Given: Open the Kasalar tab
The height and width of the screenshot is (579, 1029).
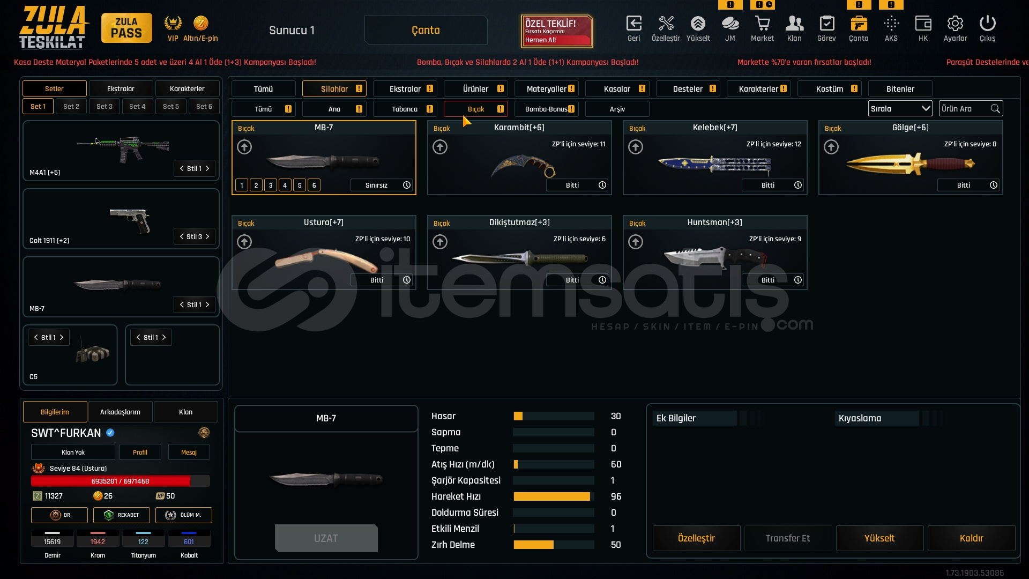Looking at the screenshot, I should click(x=617, y=89).
